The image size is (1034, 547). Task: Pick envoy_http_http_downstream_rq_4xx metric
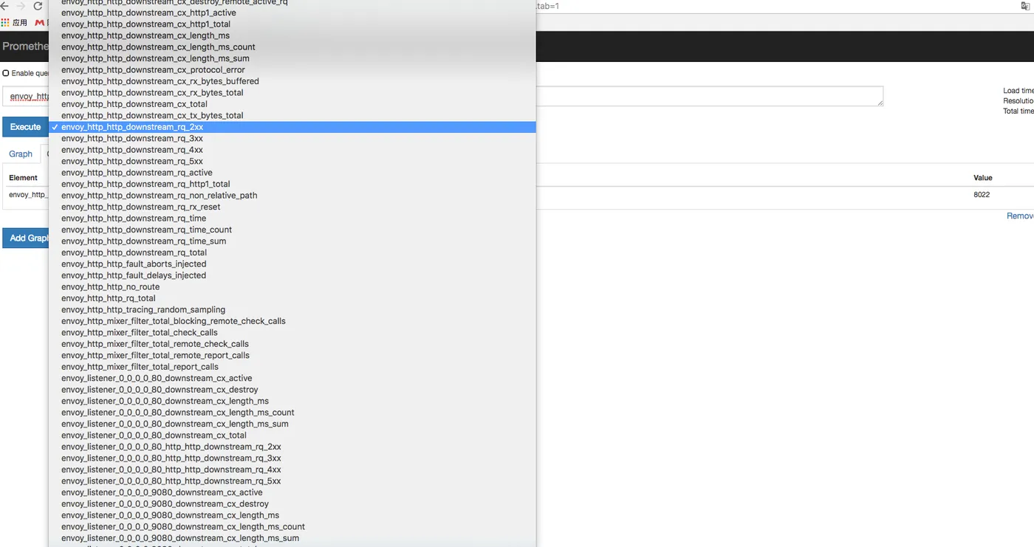[x=292, y=150]
